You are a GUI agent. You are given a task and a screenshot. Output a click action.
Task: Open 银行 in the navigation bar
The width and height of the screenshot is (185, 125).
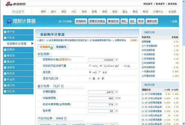point(54,11)
